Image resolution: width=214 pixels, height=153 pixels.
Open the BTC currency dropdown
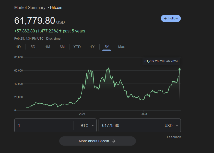87,125
